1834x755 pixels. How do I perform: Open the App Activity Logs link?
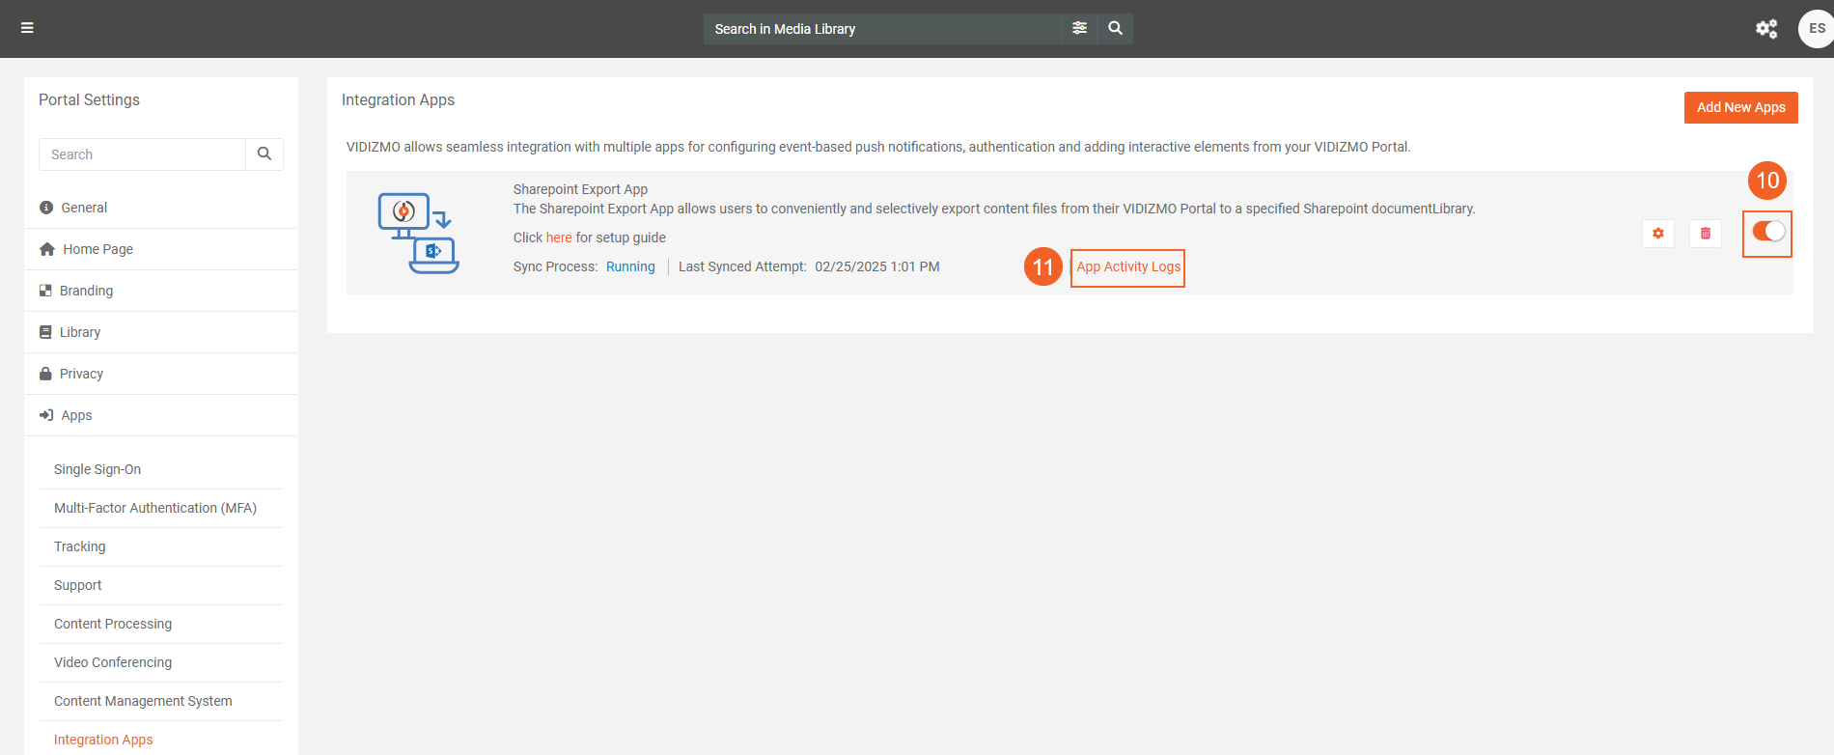coord(1128,267)
